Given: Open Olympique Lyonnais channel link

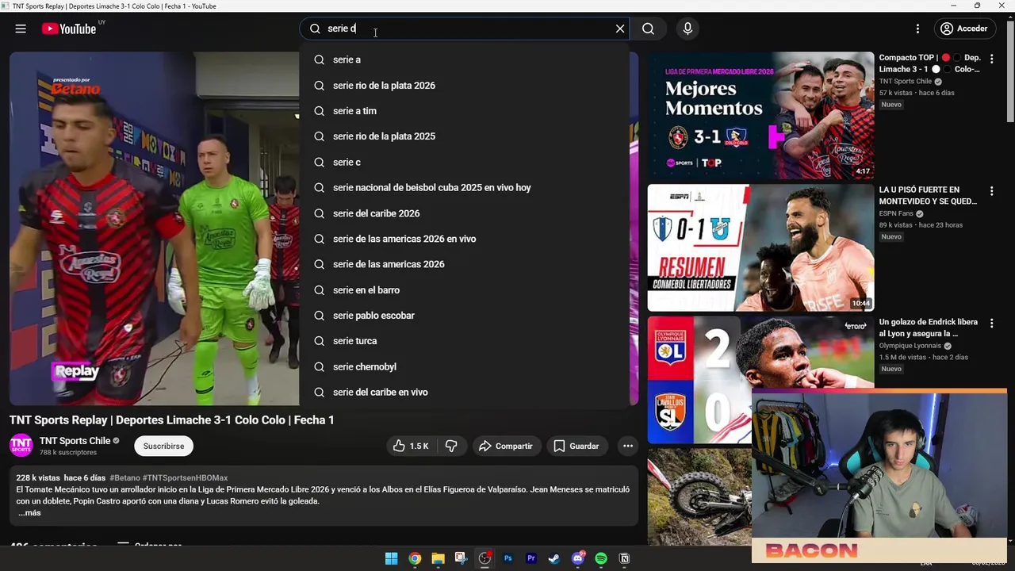Looking at the screenshot, I should pos(910,346).
